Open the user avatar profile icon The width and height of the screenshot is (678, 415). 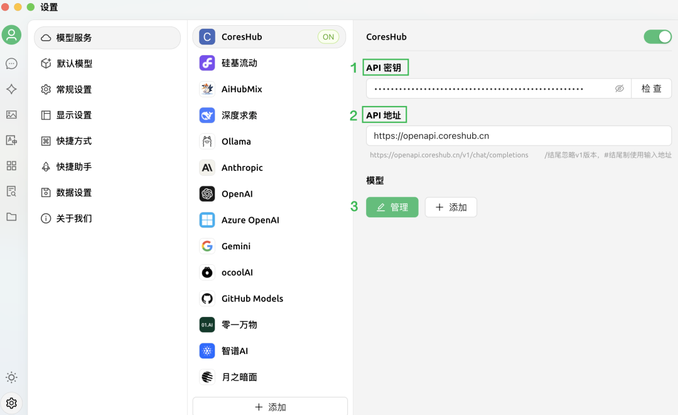(x=12, y=35)
